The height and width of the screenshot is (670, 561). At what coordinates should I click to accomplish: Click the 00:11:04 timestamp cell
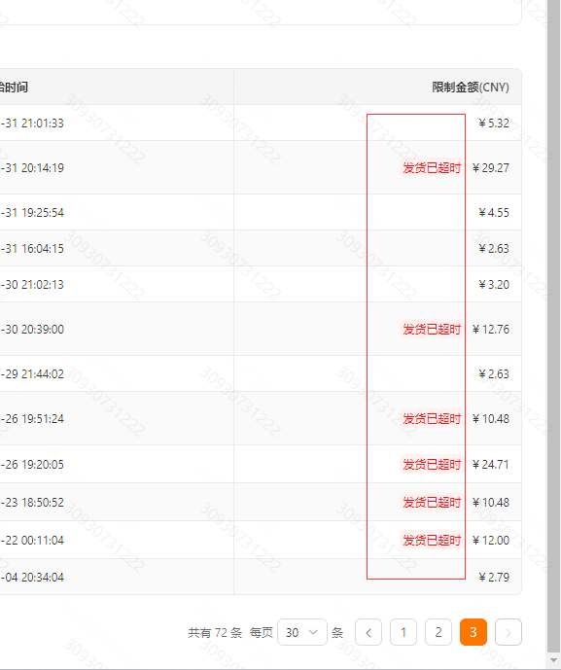point(32,540)
